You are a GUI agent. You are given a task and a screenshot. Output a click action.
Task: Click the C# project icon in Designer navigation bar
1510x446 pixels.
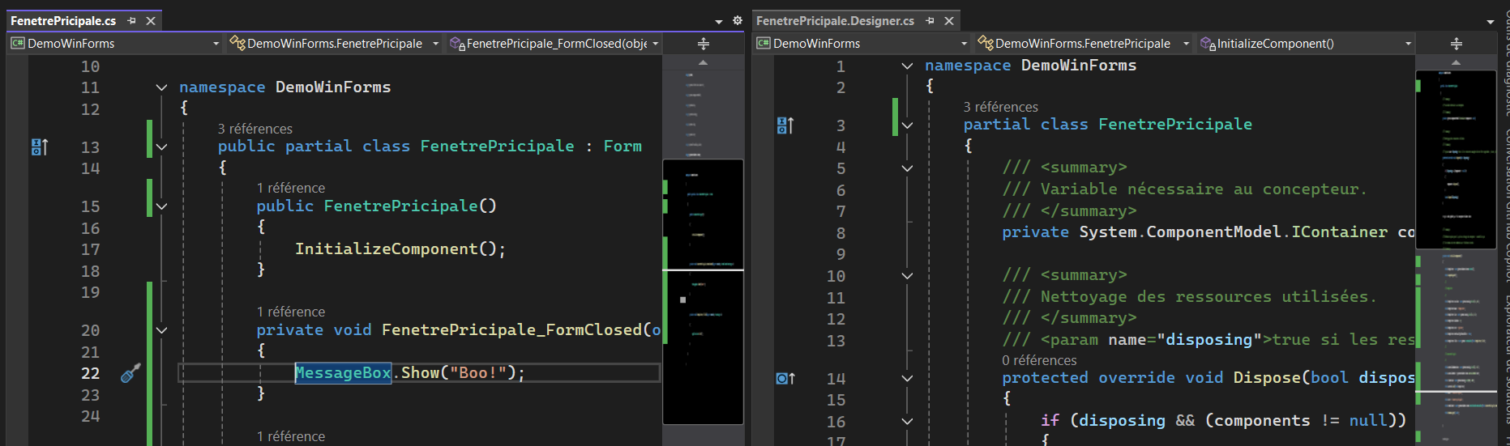point(764,44)
